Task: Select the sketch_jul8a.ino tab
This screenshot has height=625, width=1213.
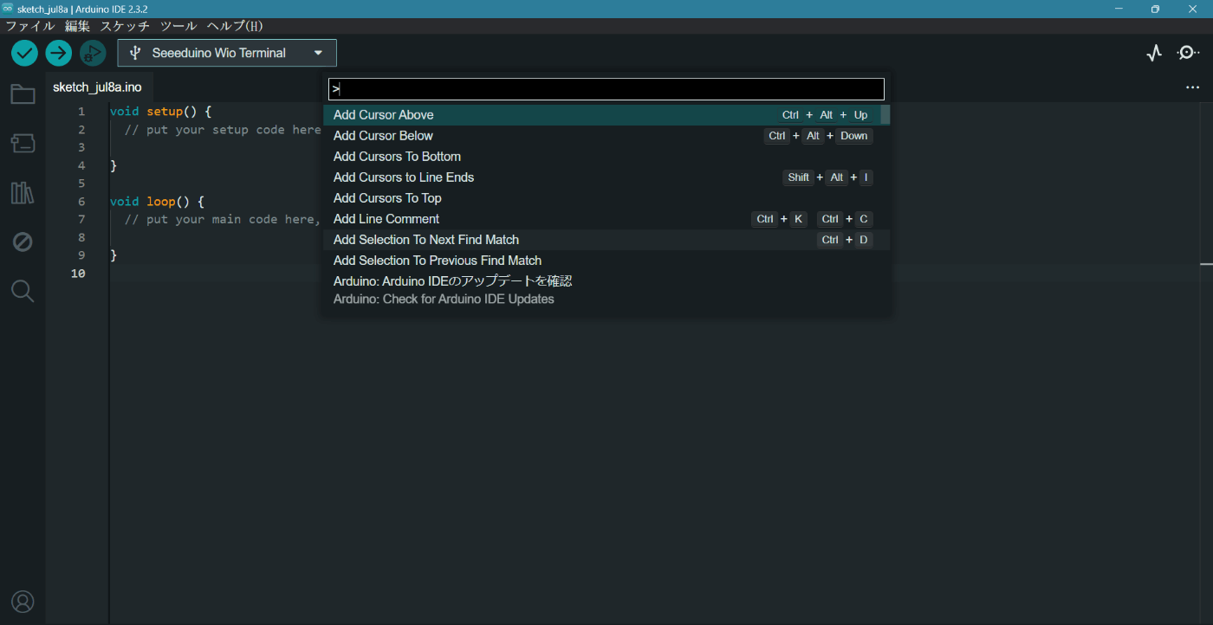Action: (x=97, y=87)
